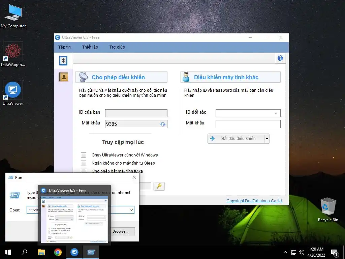The height and width of the screenshot is (259, 345).
Task: Open the Tệp tin menu
Action: 64,47
